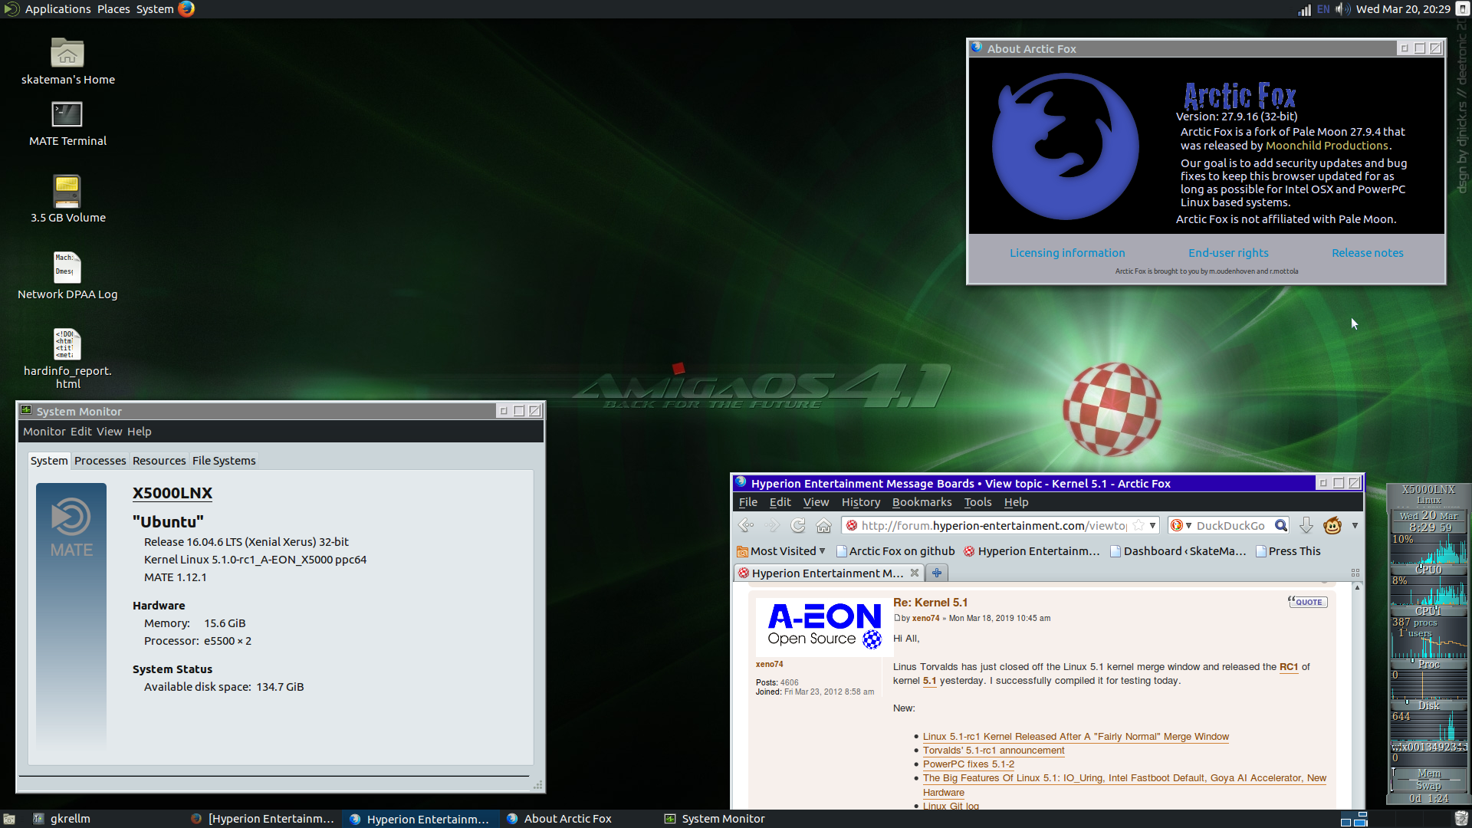Open the Linux 5.1-rc1 Kernel Released link

tap(1076, 737)
